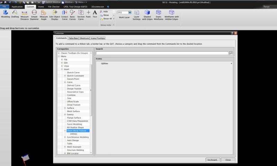
Task: Click Switch Window in the top bar
Action: tap(51, 2)
